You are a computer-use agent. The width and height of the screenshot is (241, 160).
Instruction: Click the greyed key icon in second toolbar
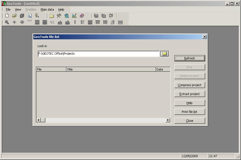(7, 22)
